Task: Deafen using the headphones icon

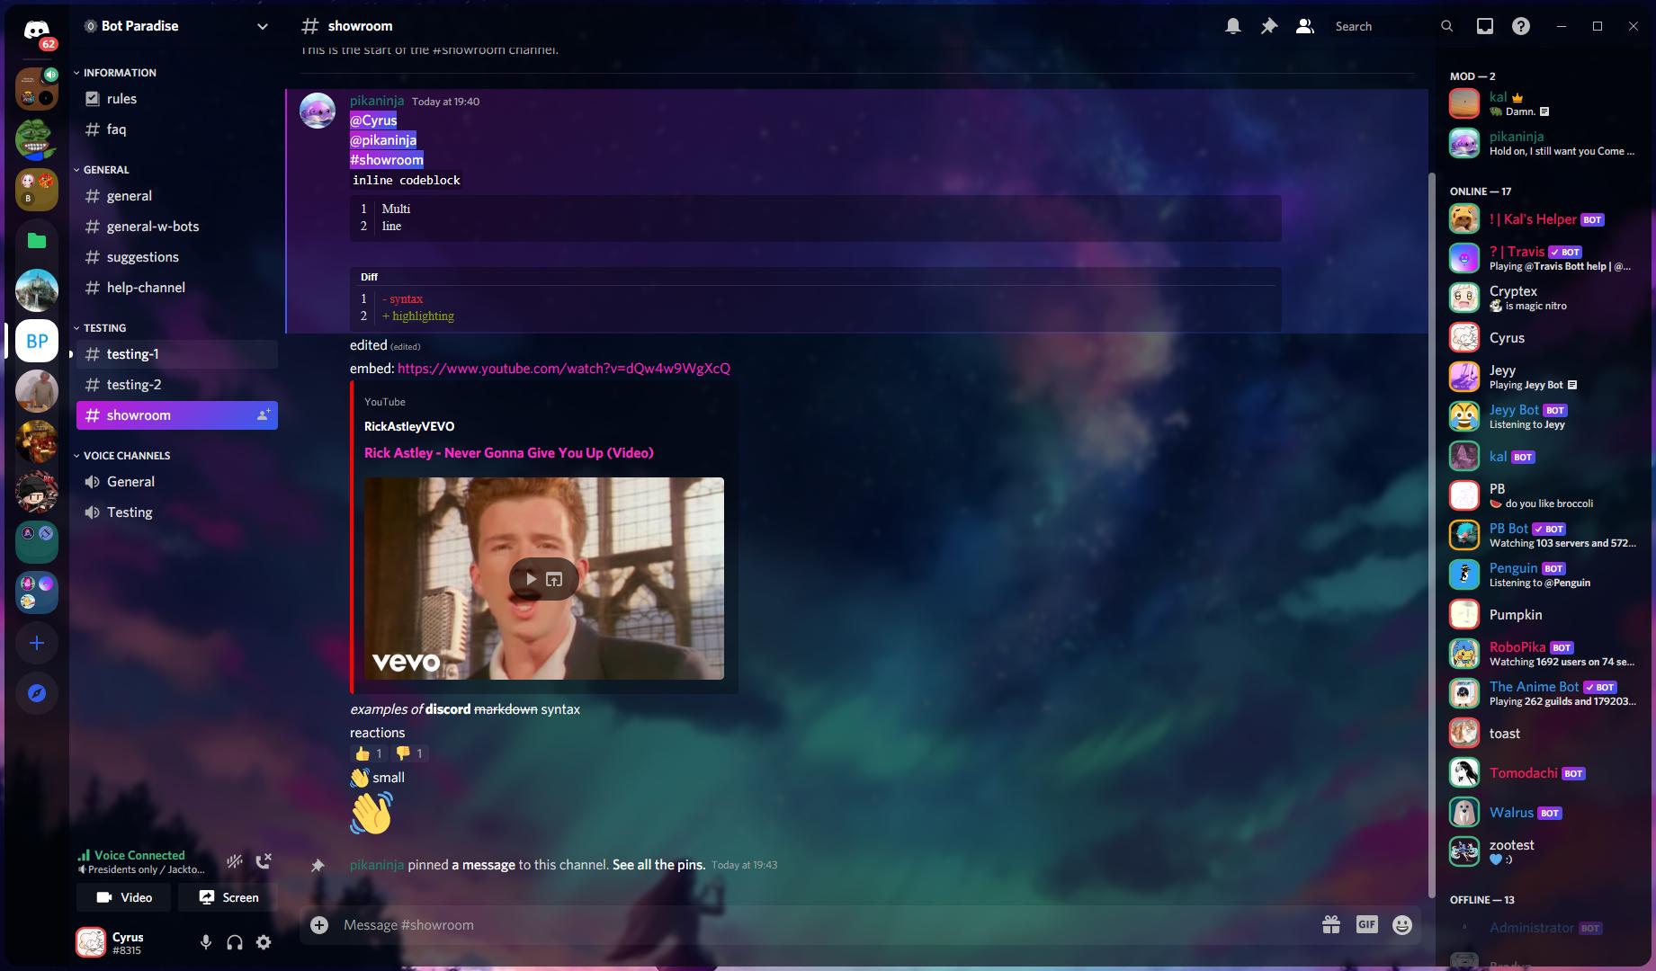Action: (x=234, y=941)
